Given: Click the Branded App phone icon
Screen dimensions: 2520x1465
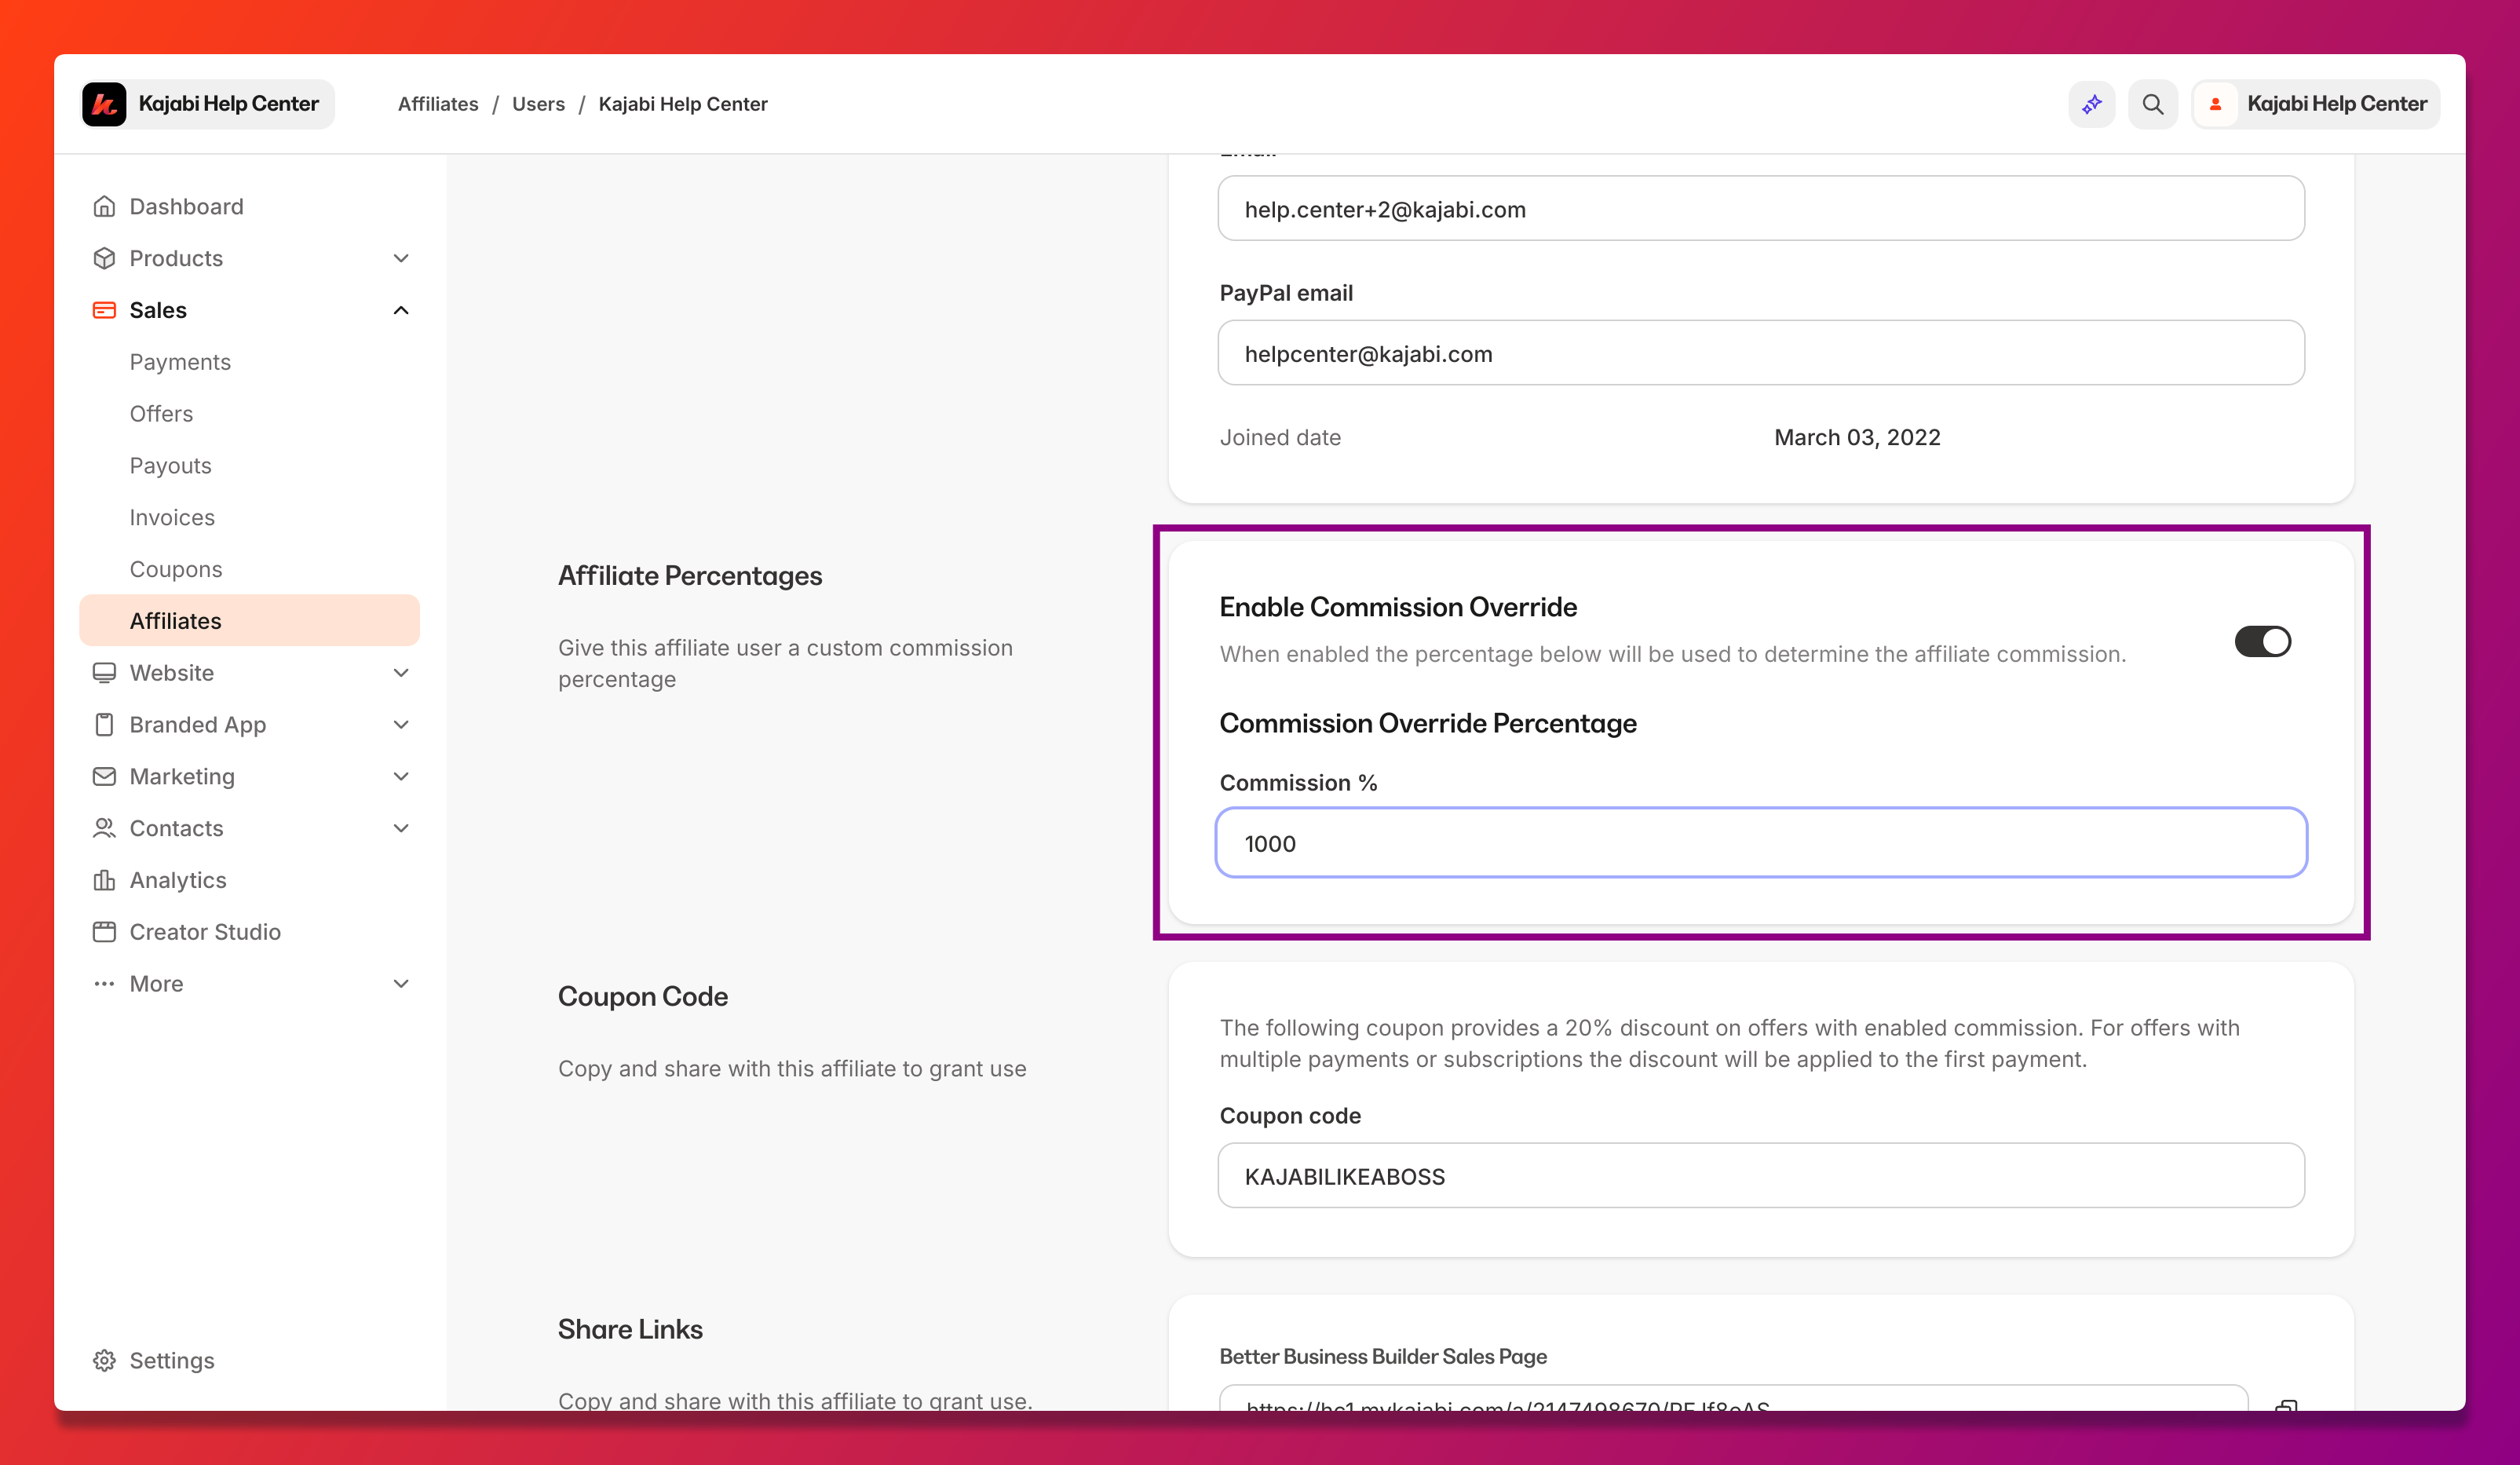Looking at the screenshot, I should 104,725.
